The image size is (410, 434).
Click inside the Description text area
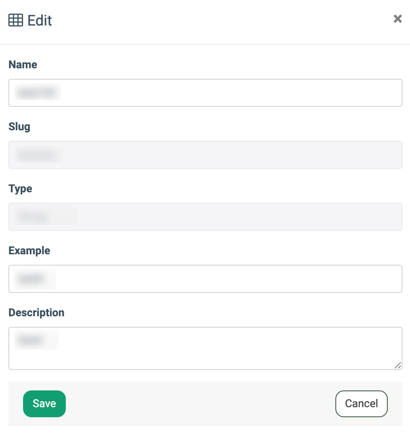[x=205, y=348]
